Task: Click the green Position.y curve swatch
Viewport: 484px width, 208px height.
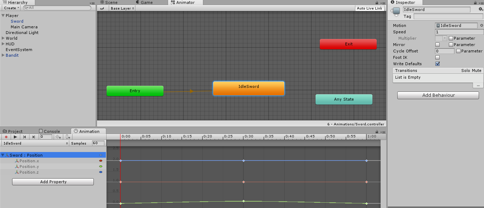Action: coord(101,167)
